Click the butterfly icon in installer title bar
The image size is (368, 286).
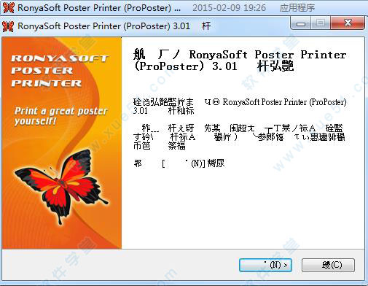point(8,26)
